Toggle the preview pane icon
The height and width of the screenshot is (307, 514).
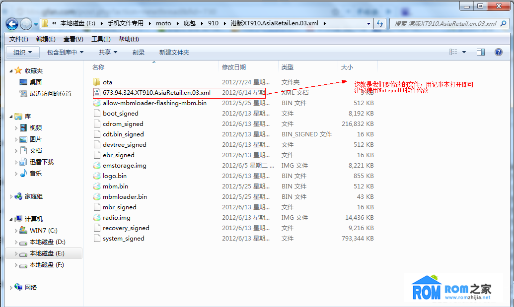481,52
